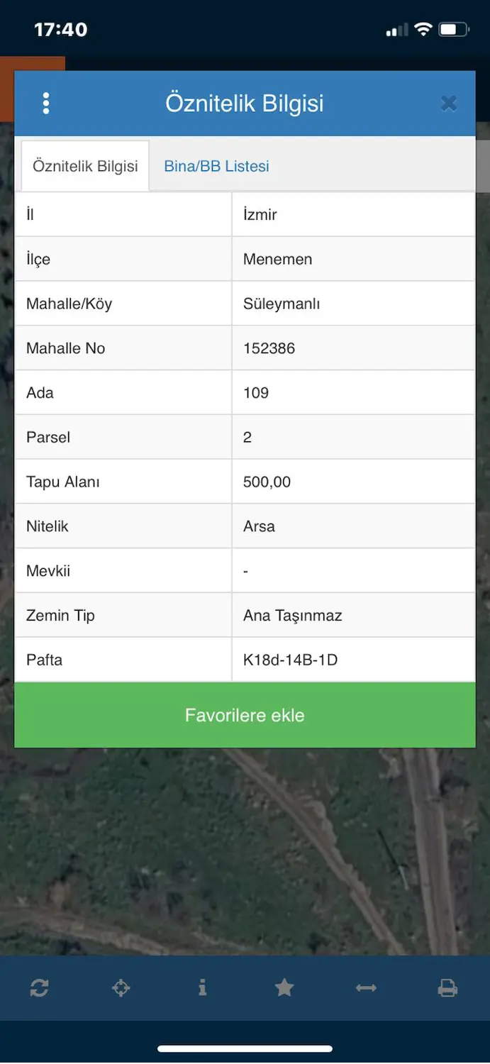Image resolution: width=490 pixels, height=1064 pixels.
Task: Tap the Favorilere ekle button
Action: click(245, 715)
